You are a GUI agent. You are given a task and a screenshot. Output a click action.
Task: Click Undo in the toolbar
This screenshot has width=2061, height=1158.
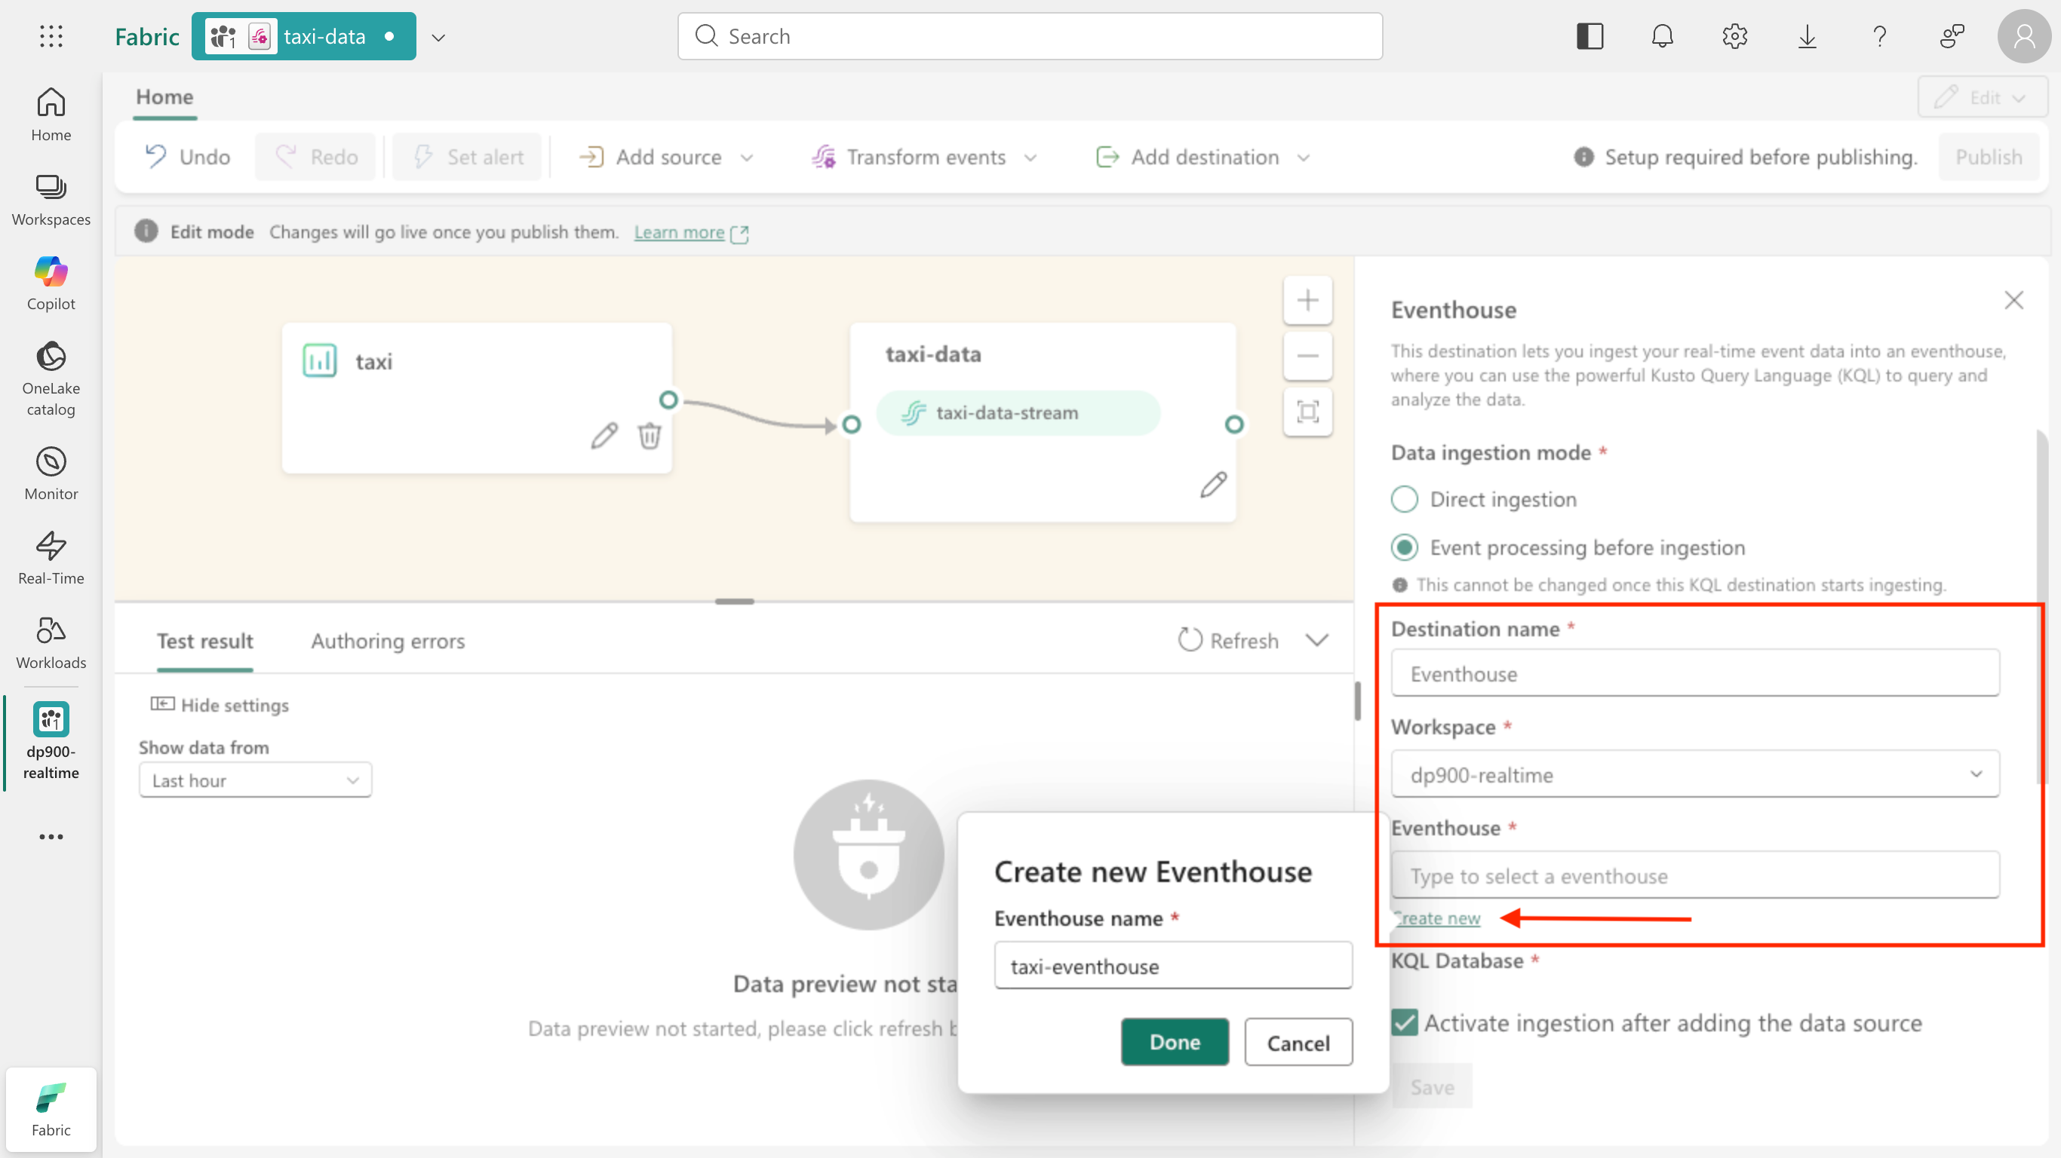tap(188, 157)
